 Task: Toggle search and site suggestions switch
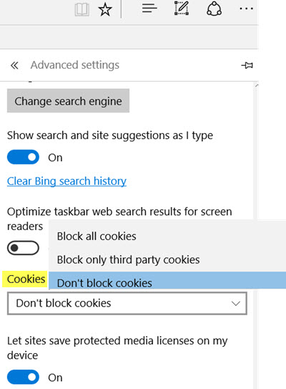click(23, 157)
